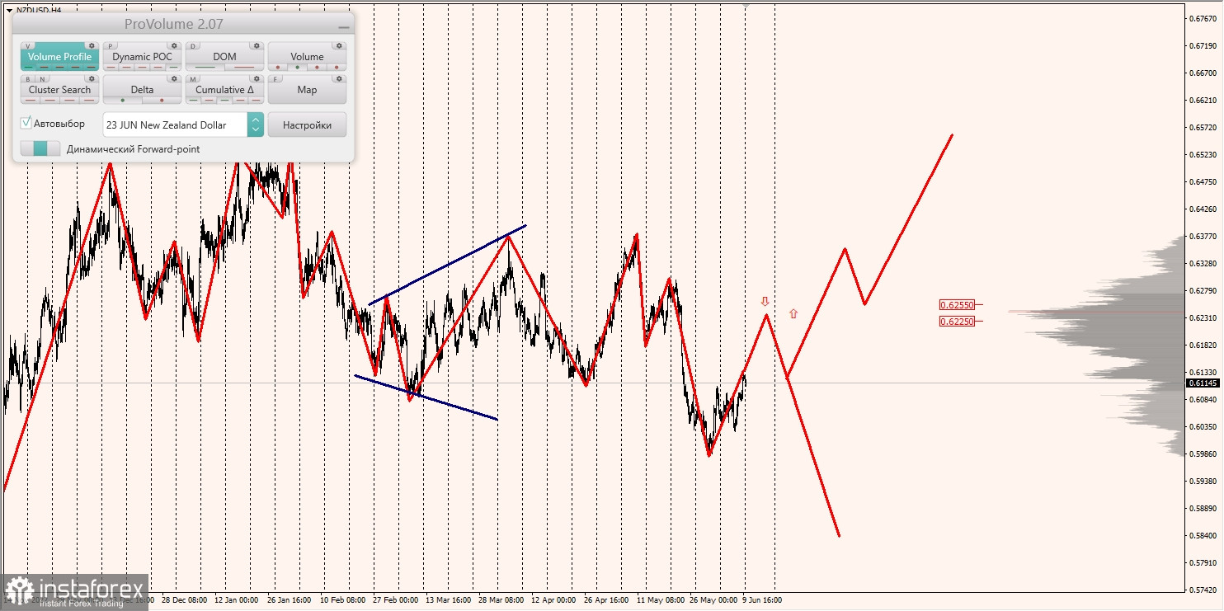Click the 0.57420 price axis value
The height and width of the screenshot is (611, 1224).
[x=1203, y=590]
